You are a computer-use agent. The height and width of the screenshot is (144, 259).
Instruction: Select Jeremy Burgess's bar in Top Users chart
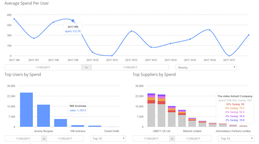coord(43,116)
